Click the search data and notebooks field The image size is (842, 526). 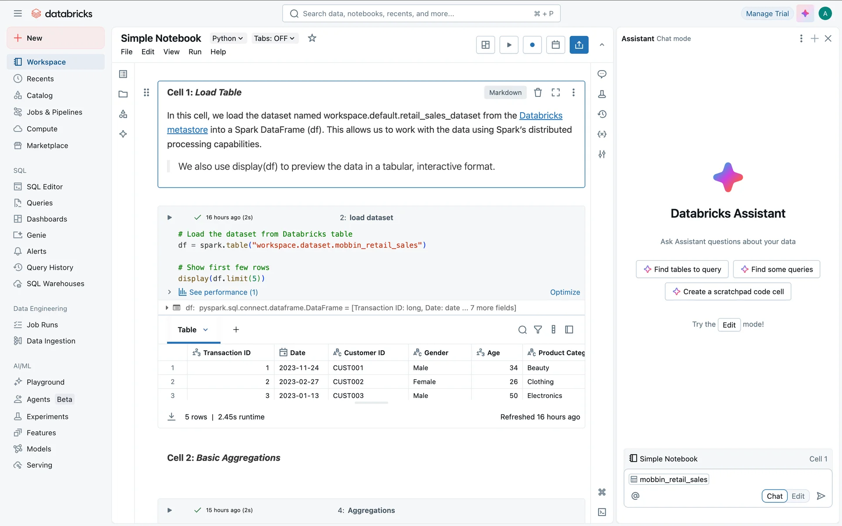[421, 14]
